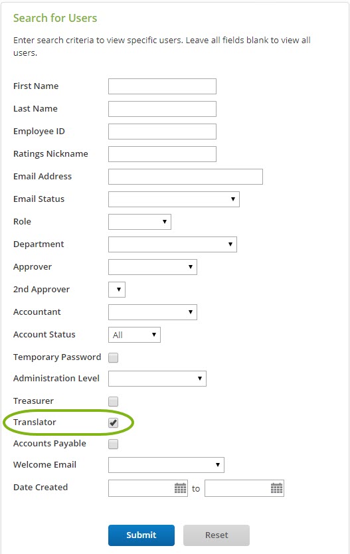Open the 2nd Approver dropdown
Viewport: 350px width, 554px height.
[117, 290]
